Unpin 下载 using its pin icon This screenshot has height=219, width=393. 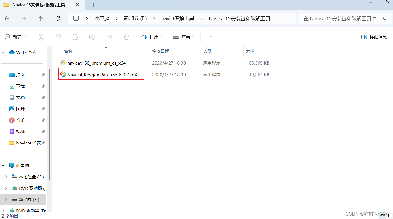(43, 86)
